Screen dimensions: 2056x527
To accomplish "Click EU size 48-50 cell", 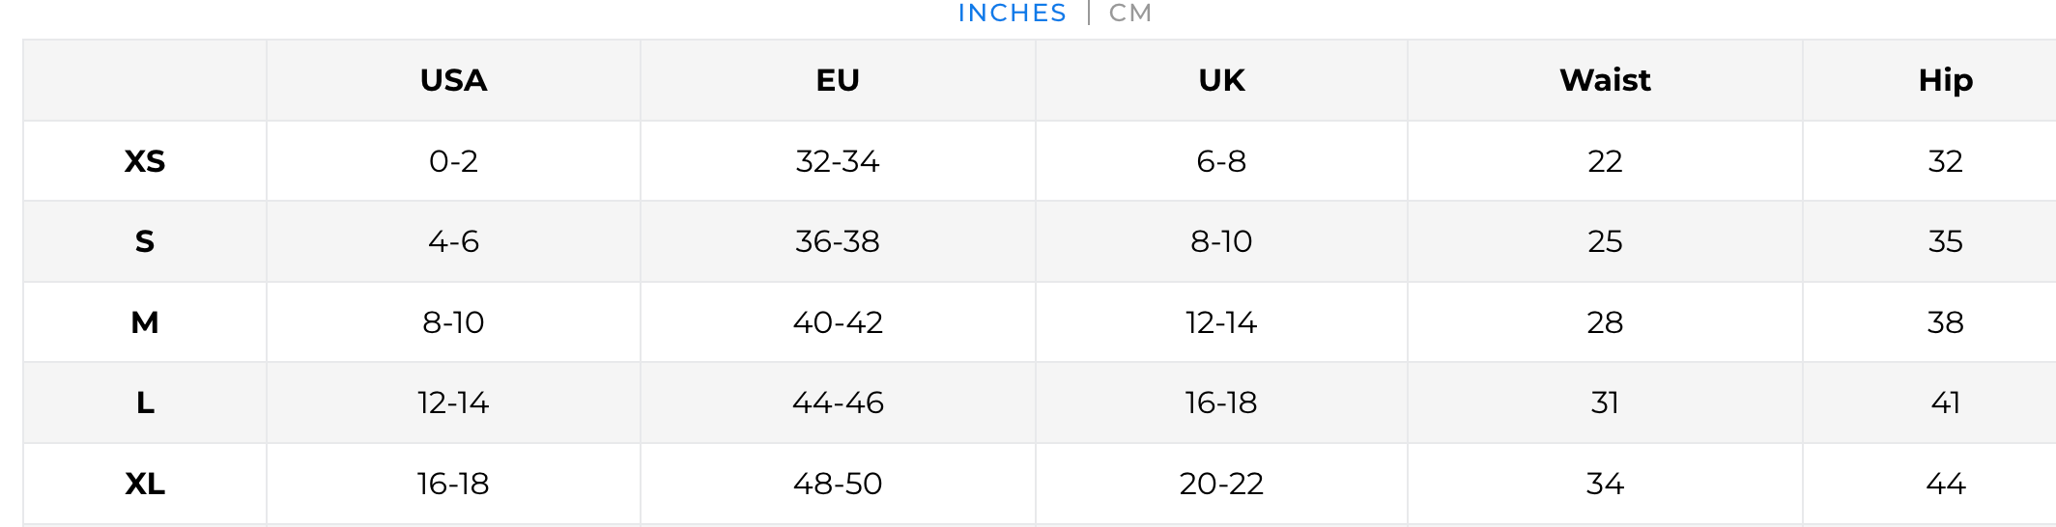I will tap(838, 484).
